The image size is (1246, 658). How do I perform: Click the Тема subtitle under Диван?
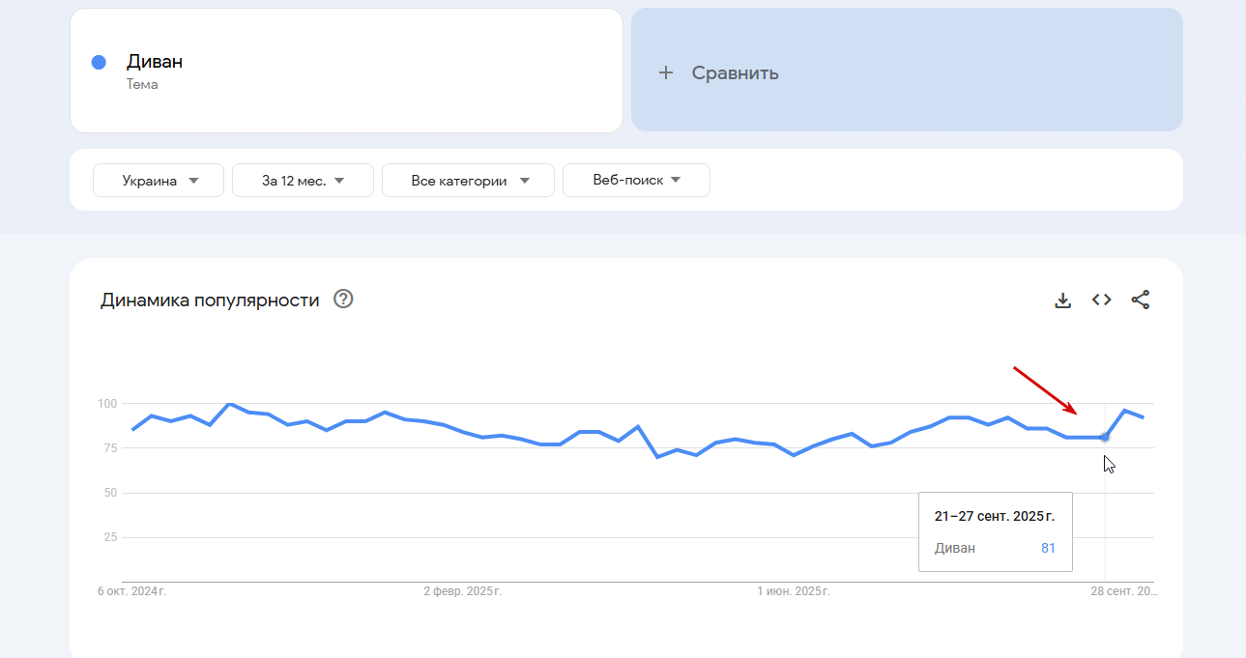(142, 85)
